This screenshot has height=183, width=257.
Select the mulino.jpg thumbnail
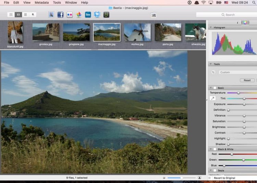[x=137, y=32]
